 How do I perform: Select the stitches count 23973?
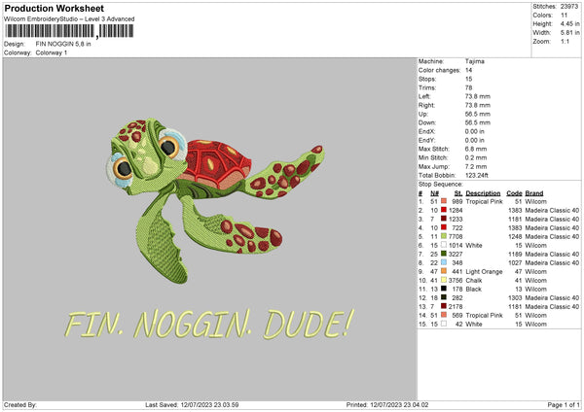pyautogui.click(x=569, y=7)
